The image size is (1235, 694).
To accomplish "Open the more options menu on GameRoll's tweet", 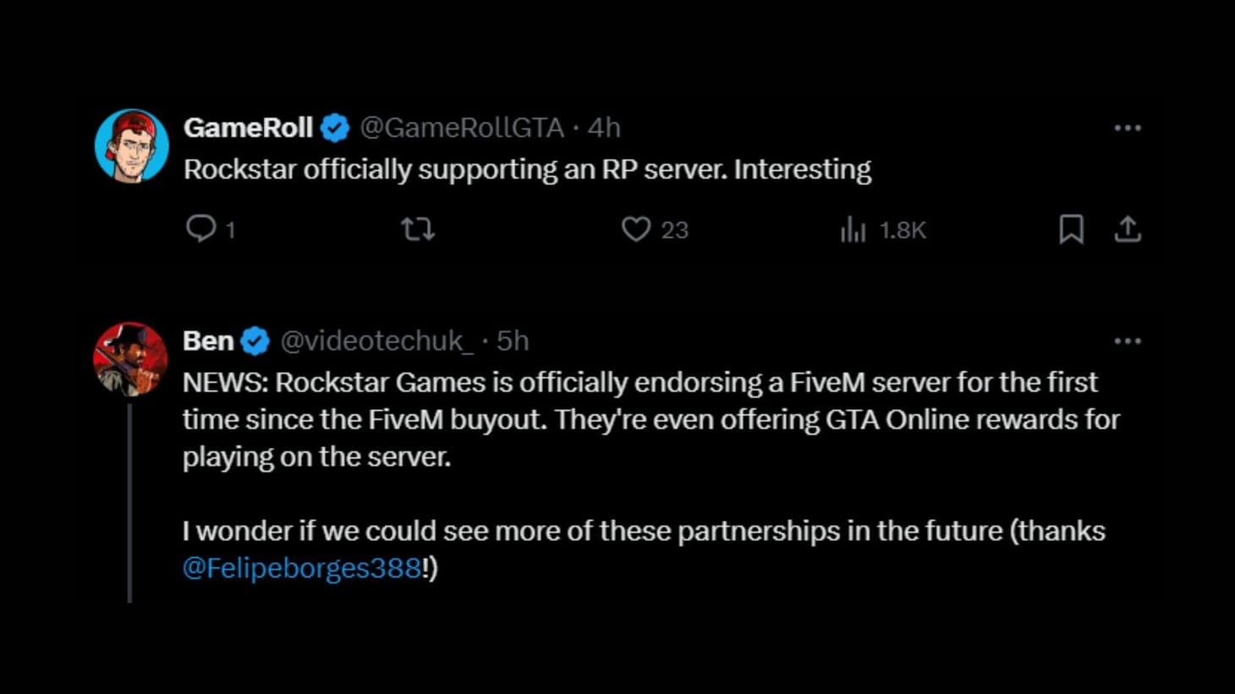I will [x=1127, y=127].
